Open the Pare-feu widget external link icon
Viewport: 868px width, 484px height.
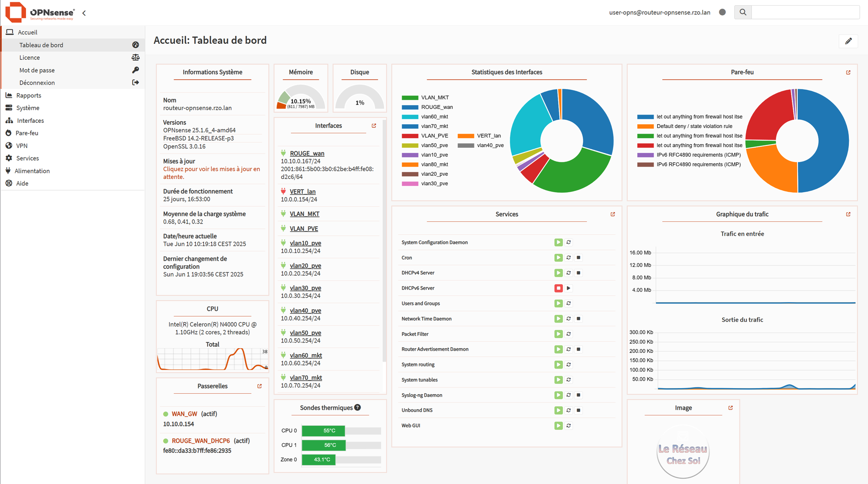pos(848,72)
